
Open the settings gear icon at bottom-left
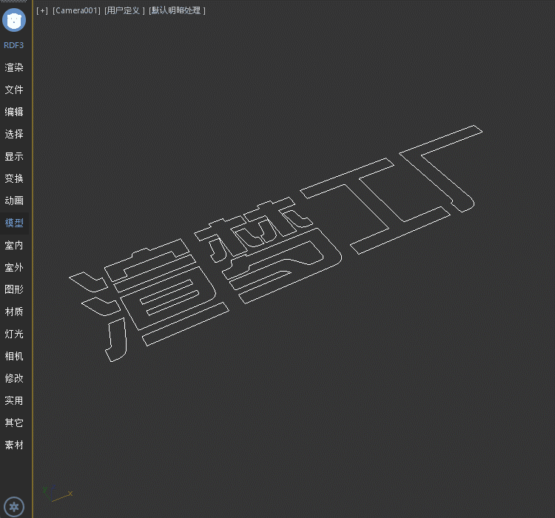pos(14,507)
